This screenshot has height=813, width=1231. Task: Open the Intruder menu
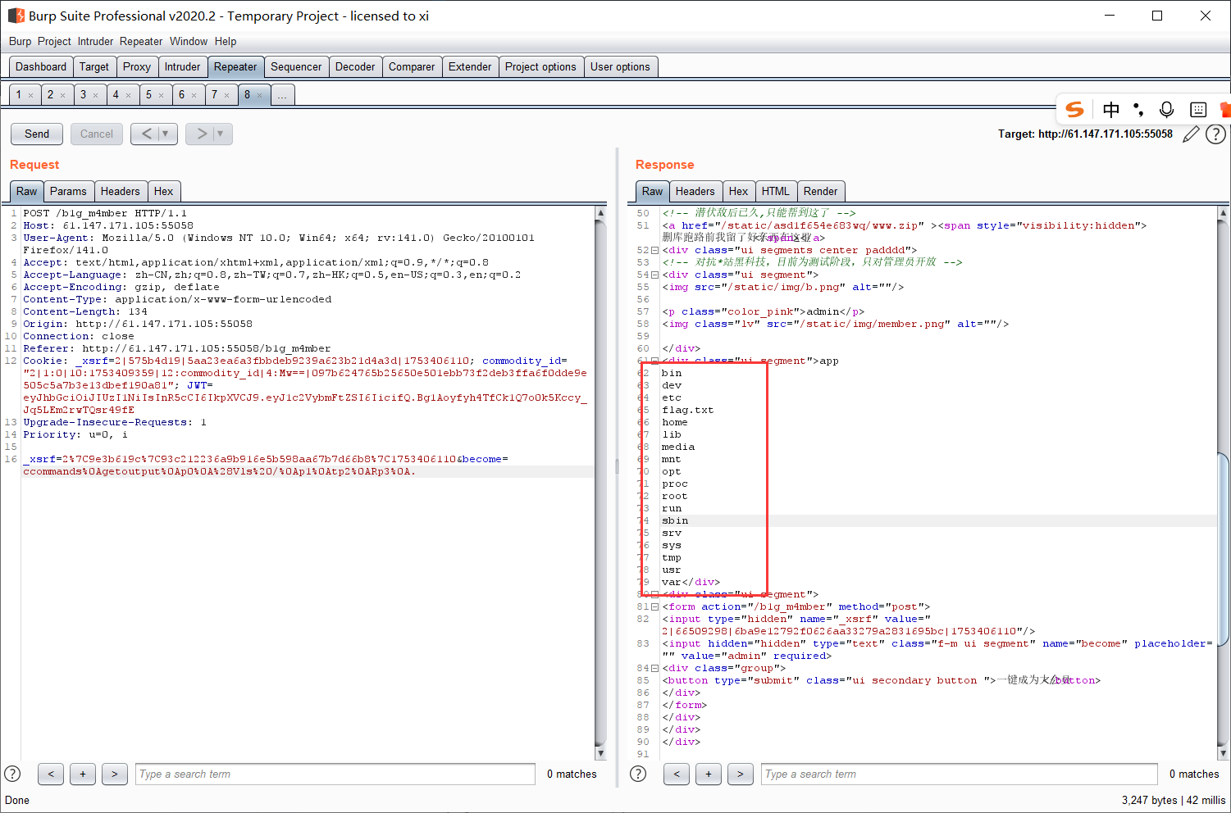[x=95, y=41]
